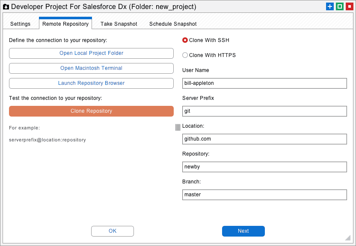356x246 pixels.
Task: Click the blue plus icon in title bar
Action: coord(329,6)
